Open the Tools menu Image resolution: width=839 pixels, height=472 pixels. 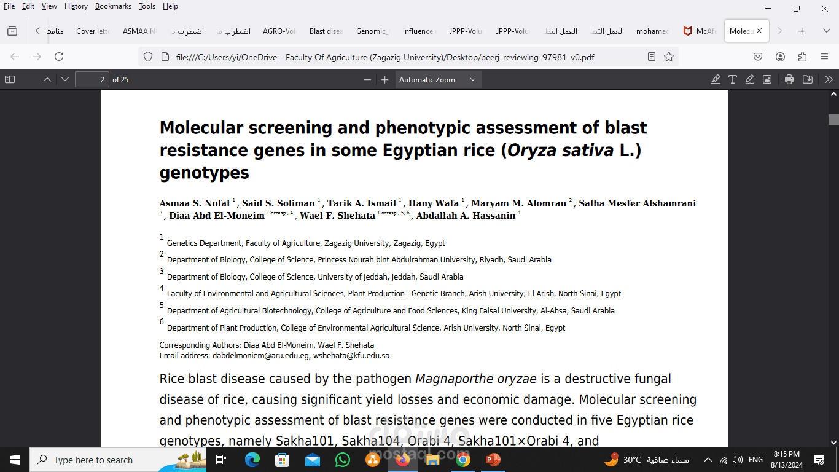tap(147, 6)
